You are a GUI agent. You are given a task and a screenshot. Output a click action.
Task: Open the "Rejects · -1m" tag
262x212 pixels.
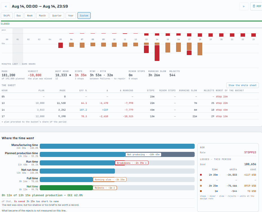[105, 188]
